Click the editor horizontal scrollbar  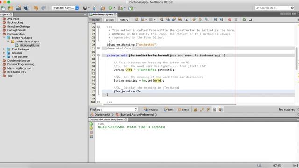(x=170, y=105)
